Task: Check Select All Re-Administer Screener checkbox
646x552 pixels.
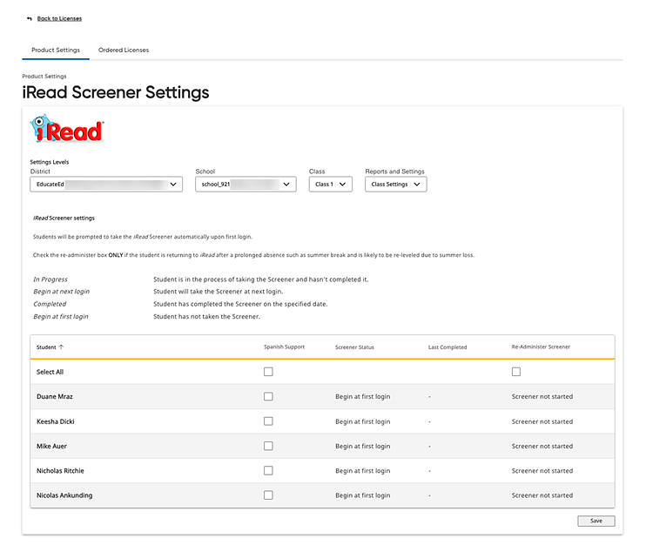Action: click(x=515, y=372)
